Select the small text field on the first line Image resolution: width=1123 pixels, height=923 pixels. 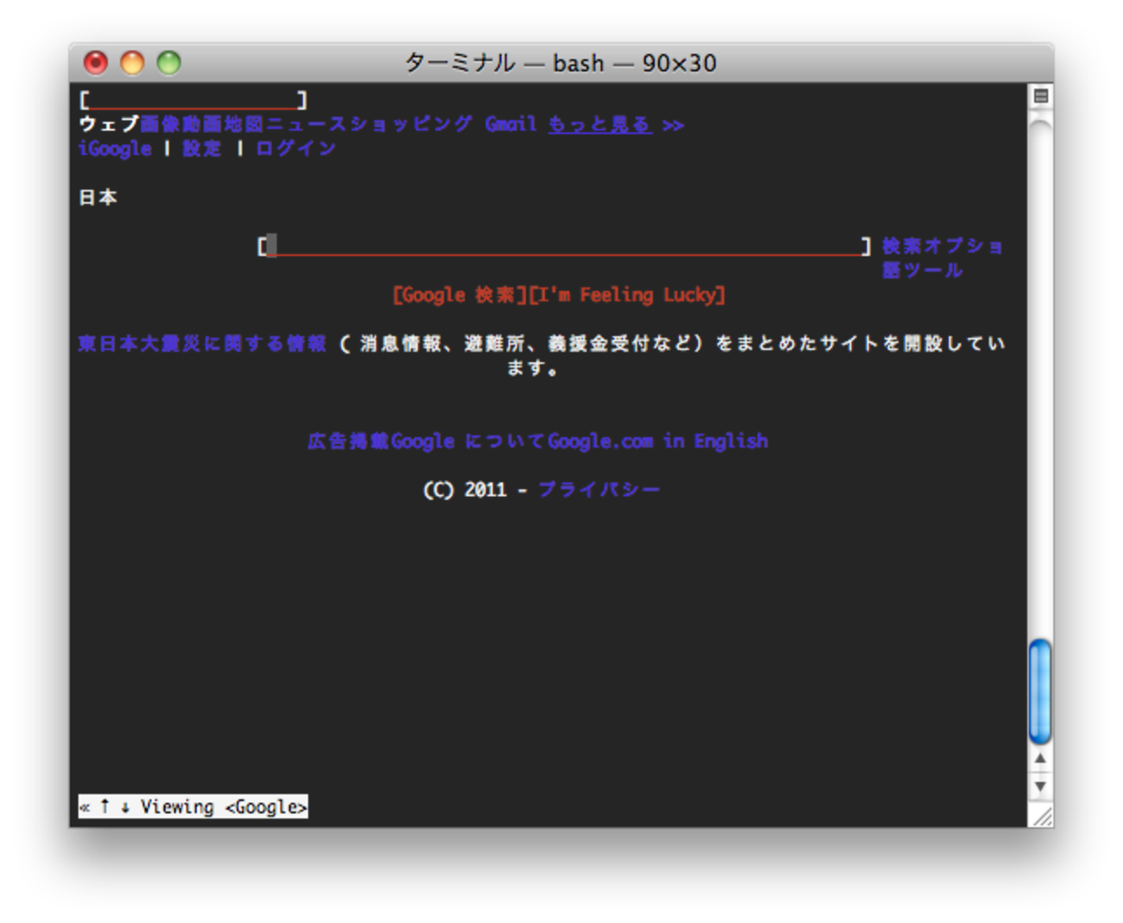(193, 100)
